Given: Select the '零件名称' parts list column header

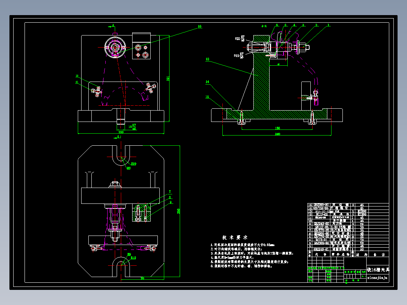Looking at the screenshot, I should point(340,255).
